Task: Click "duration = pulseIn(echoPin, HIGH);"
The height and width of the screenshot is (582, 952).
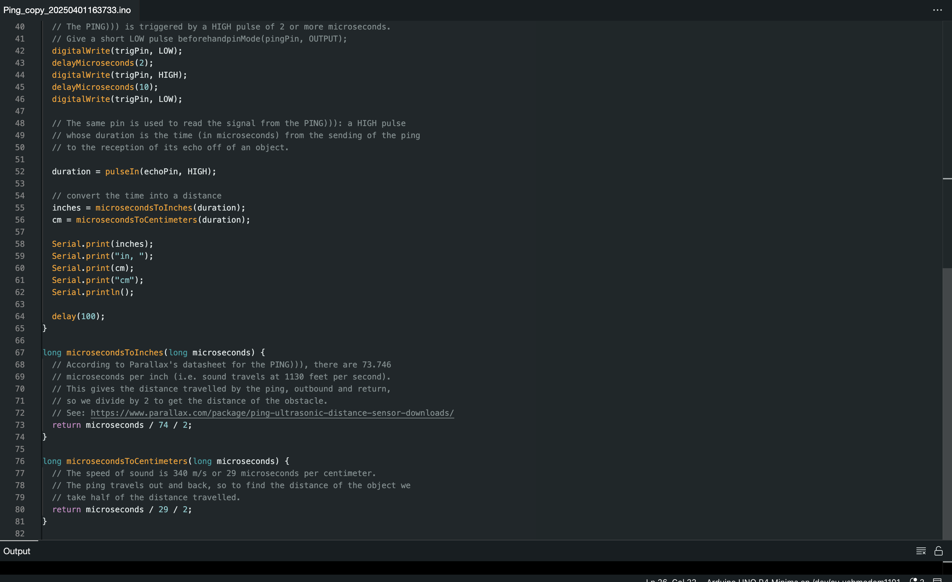Action: [x=134, y=171]
